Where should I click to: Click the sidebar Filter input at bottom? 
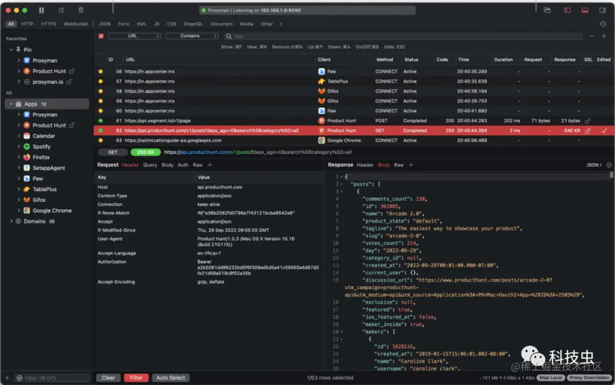point(52,378)
